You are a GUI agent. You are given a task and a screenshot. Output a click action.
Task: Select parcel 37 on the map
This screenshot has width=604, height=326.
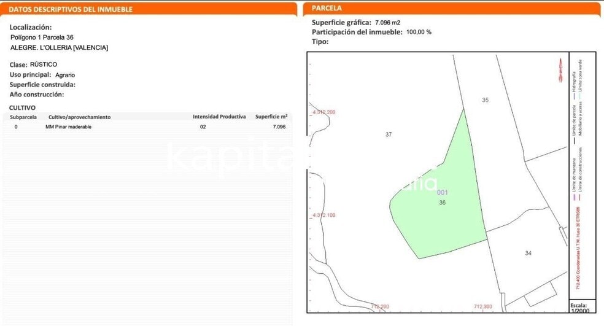click(x=389, y=134)
